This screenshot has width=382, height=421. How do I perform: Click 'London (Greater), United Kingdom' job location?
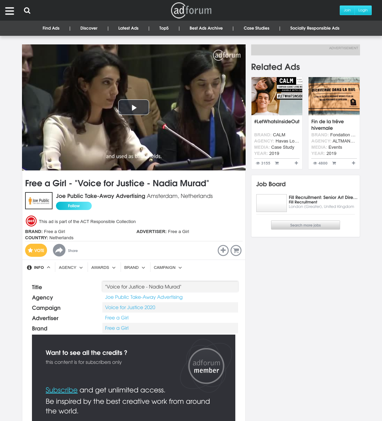point(321,207)
